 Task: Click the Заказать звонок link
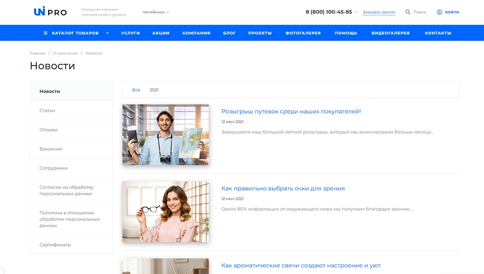[379, 12]
